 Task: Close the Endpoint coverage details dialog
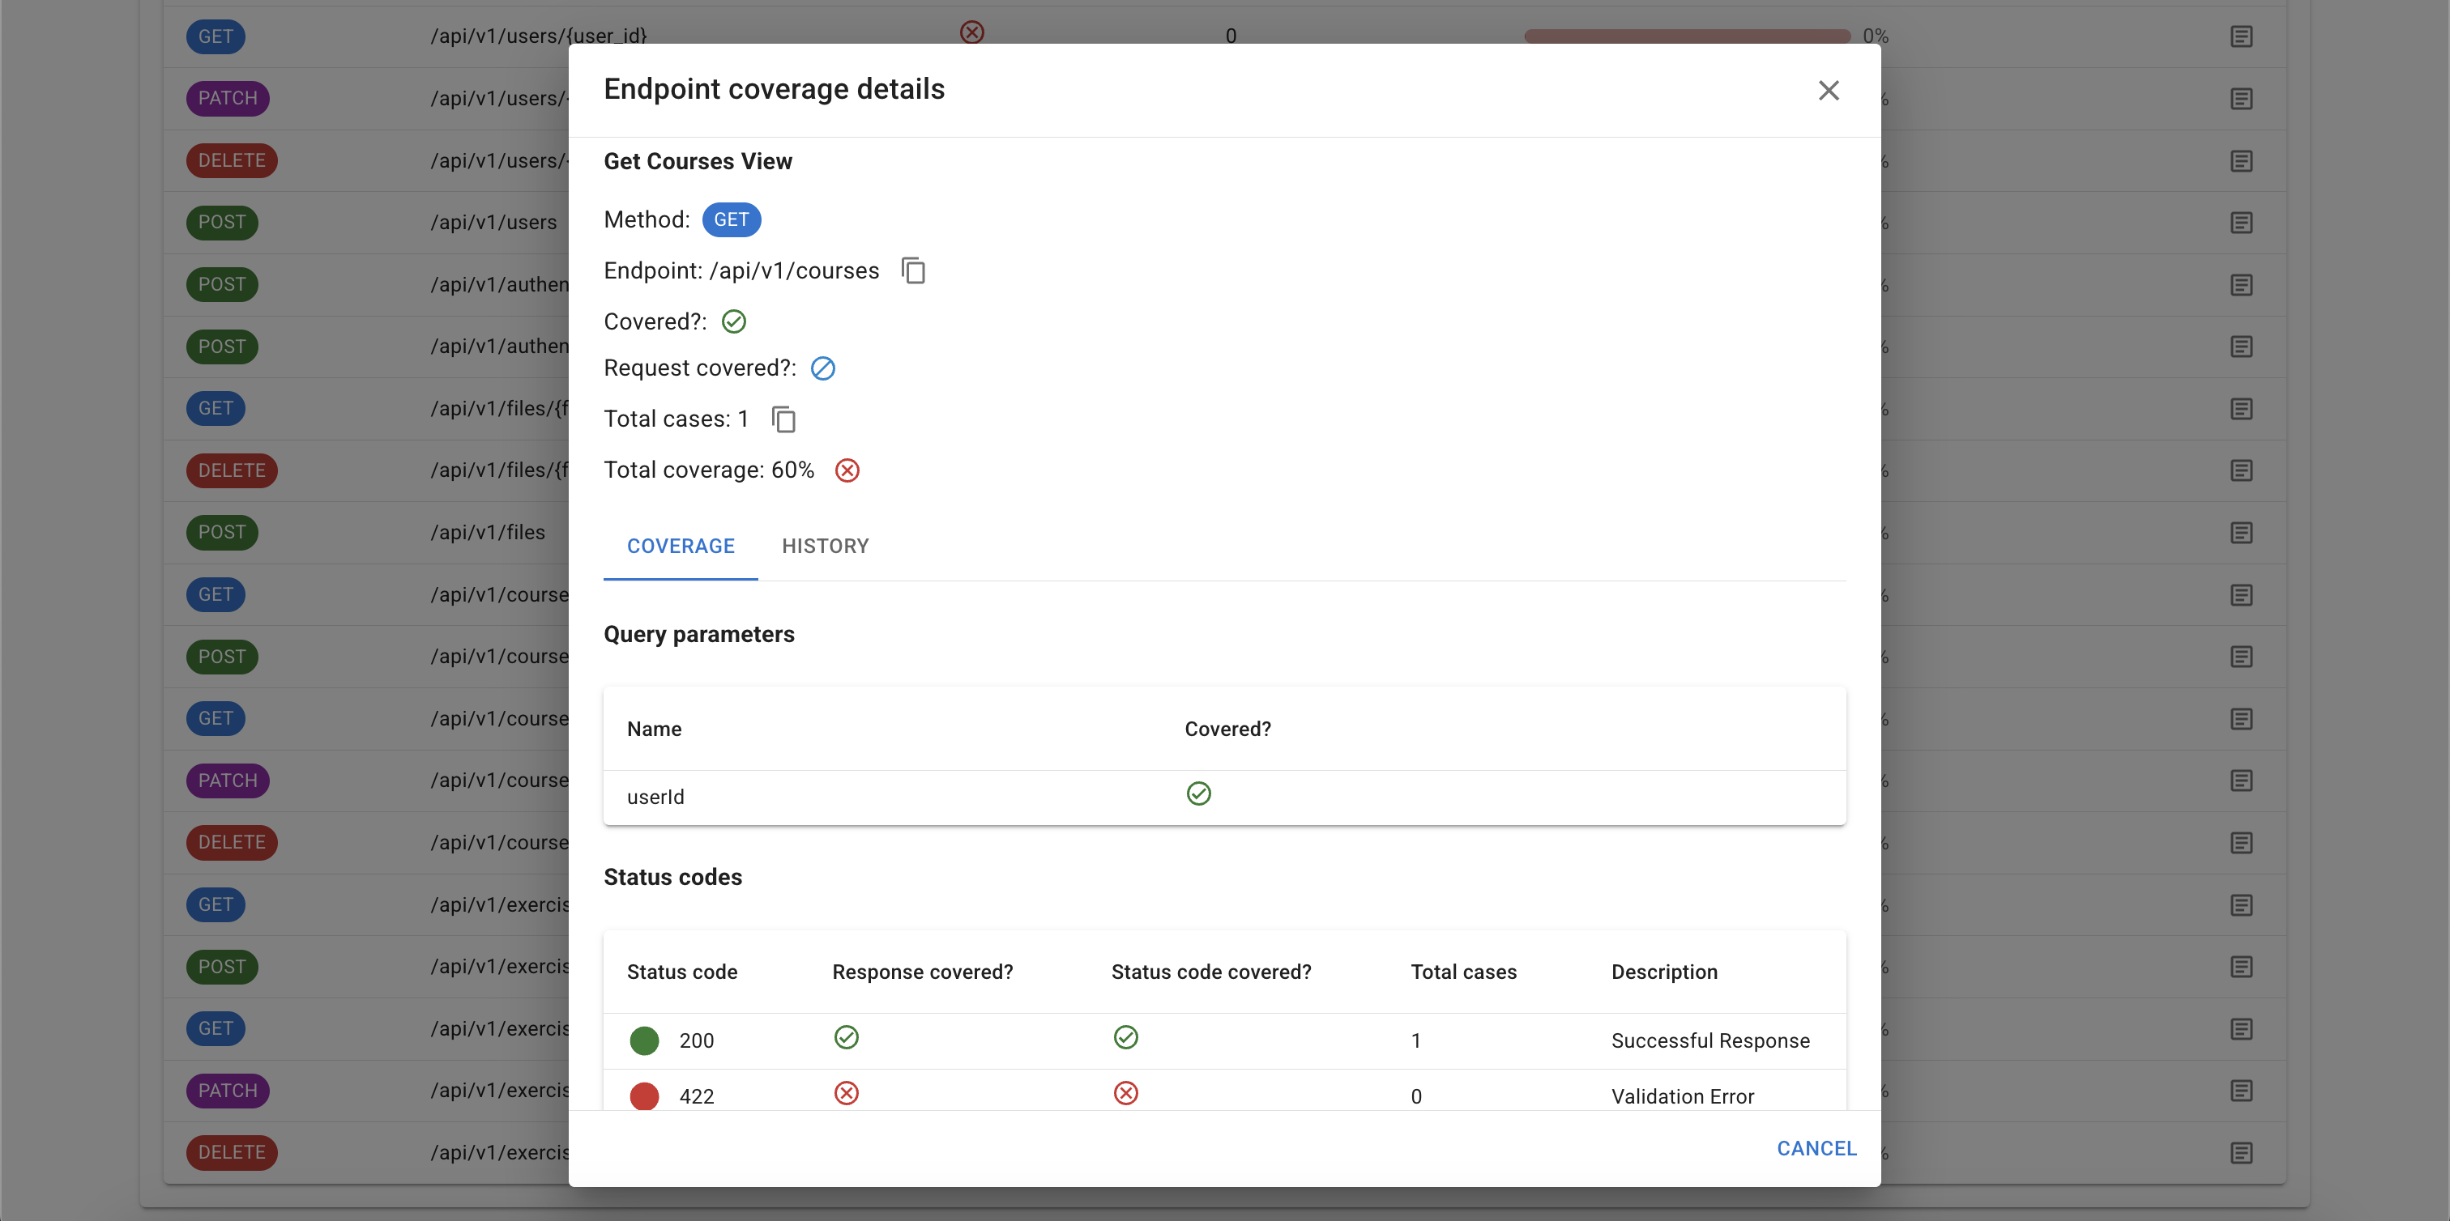1828,90
